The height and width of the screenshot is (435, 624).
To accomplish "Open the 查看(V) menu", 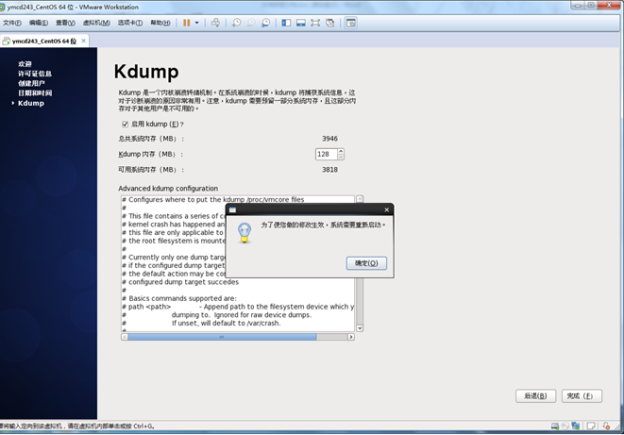I will (65, 23).
